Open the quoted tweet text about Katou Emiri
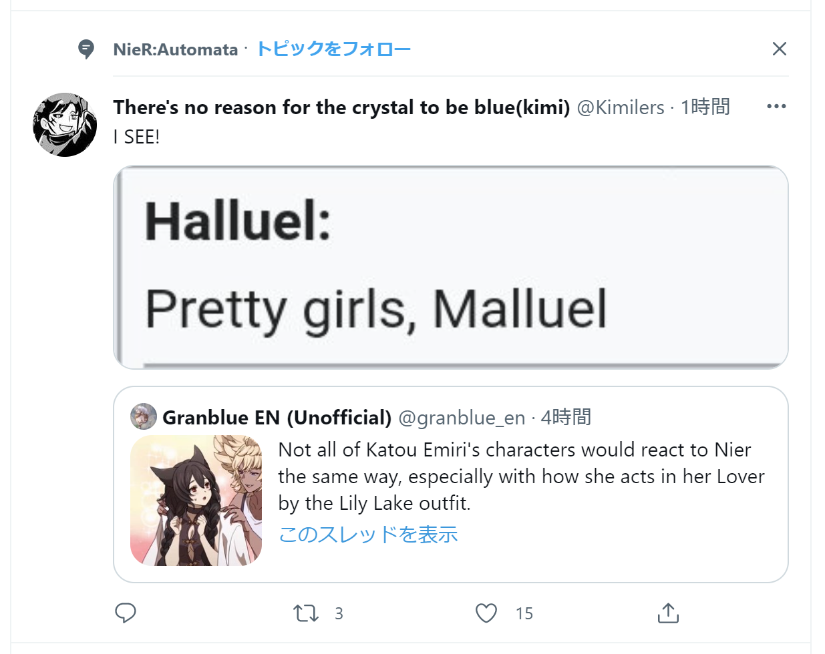This screenshot has width=825, height=654. pyautogui.click(x=521, y=476)
